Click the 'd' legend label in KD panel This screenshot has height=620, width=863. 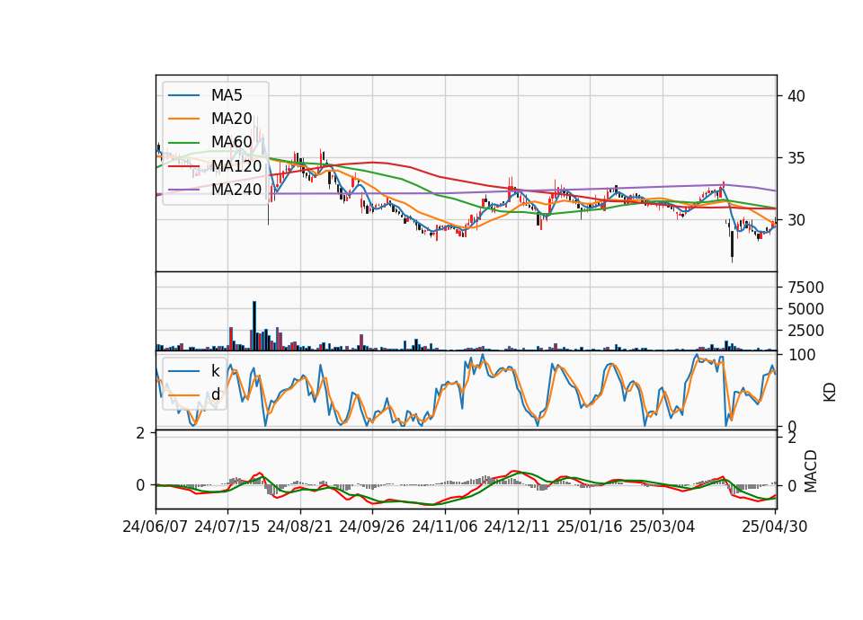216,394
